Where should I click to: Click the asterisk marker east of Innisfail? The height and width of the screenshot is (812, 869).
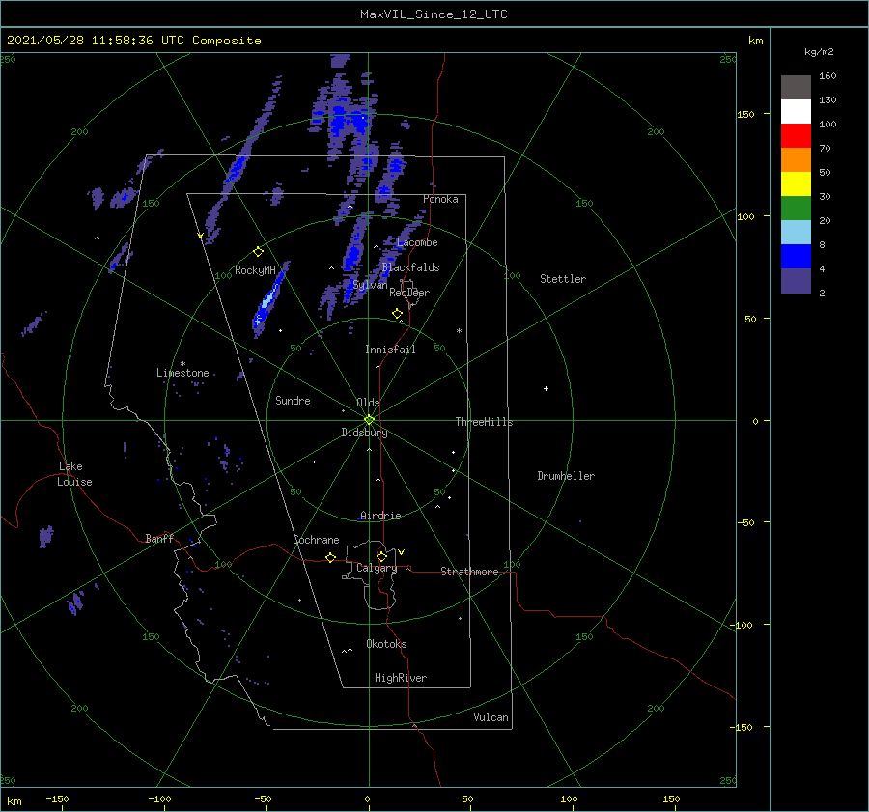tap(459, 331)
